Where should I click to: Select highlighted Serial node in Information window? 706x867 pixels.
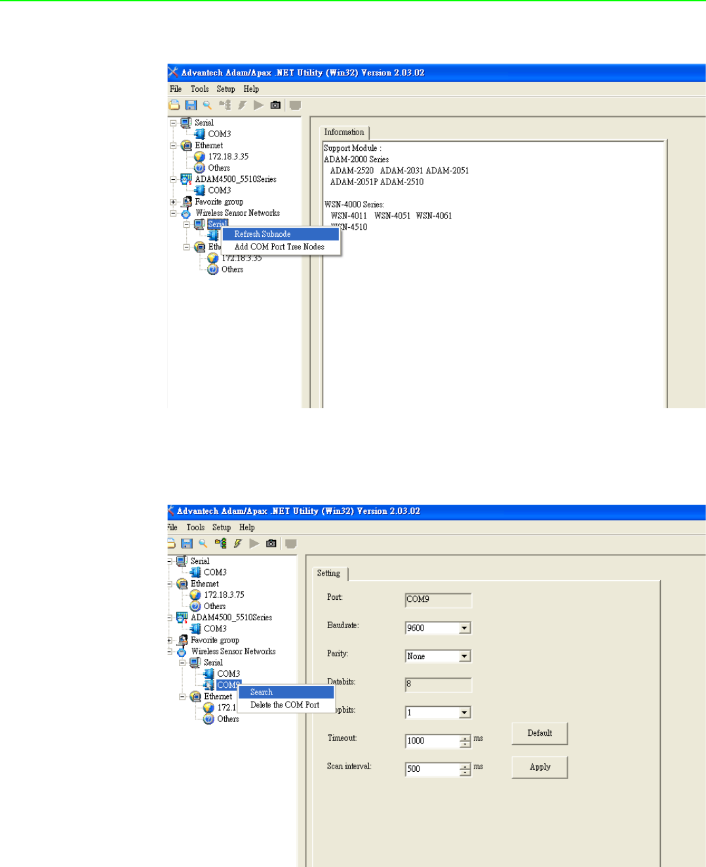pyautogui.click(x=218, y=224)
